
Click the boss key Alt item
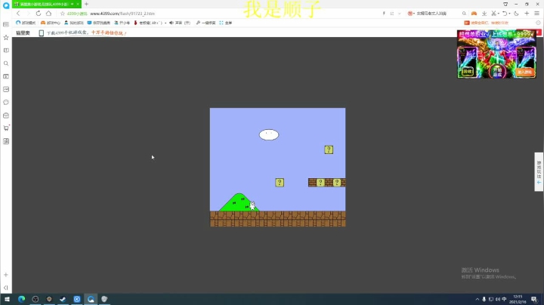[148, 23]
